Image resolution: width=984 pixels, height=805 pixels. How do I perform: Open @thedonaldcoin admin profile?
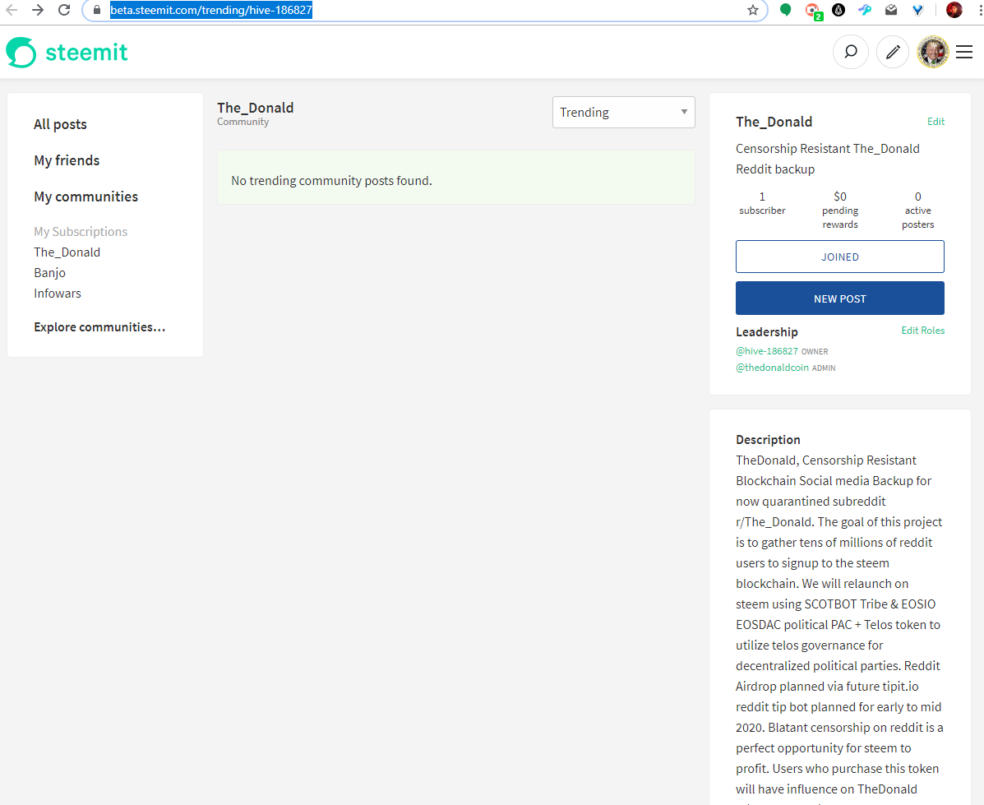tap(772, 368)
